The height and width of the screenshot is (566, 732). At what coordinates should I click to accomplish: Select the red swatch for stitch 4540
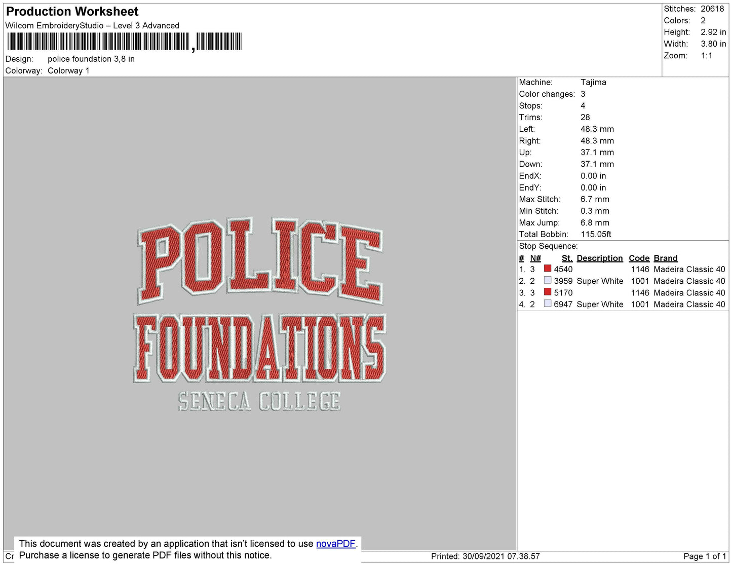(x=547, y=269)
